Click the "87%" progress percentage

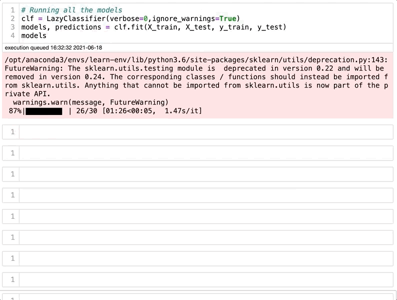coord(15,111)
